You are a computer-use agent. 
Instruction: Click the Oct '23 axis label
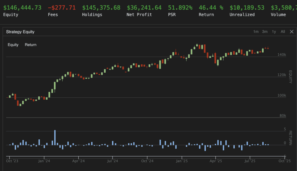click(x=12, y=161)
